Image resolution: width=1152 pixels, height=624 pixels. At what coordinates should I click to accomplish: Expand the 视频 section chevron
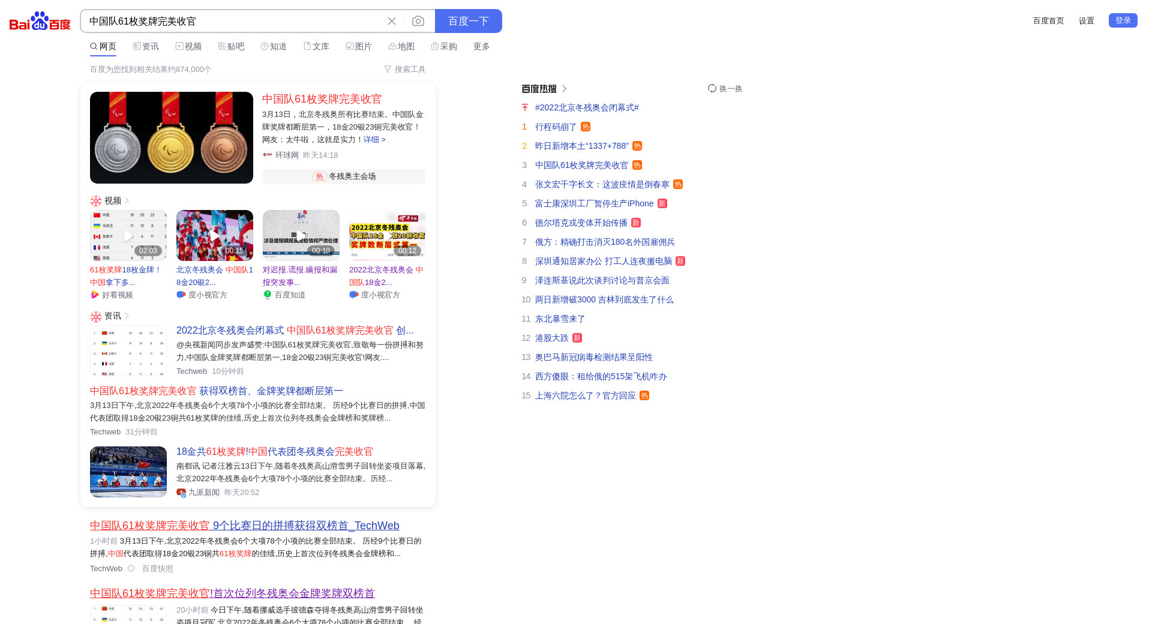(x=127, y=201)
